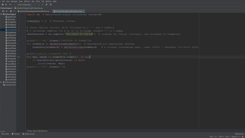Click the cursor position 14:45 status widget
This screenshot has width=245, height=138.
coord(211,136)
